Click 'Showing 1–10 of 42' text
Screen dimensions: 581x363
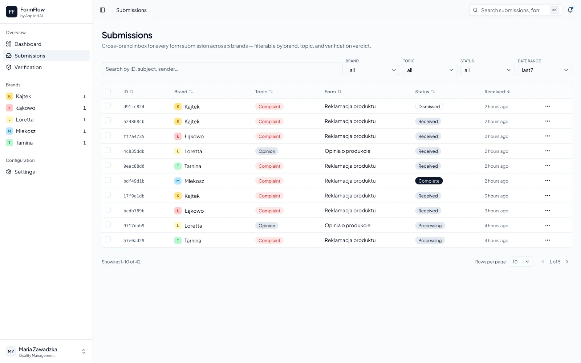[x=121, y=262]
